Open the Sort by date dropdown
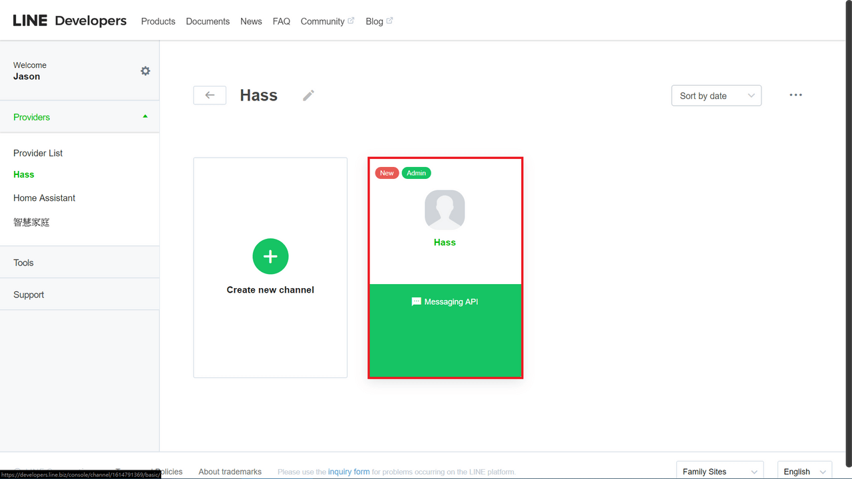 tap(716, 96)
